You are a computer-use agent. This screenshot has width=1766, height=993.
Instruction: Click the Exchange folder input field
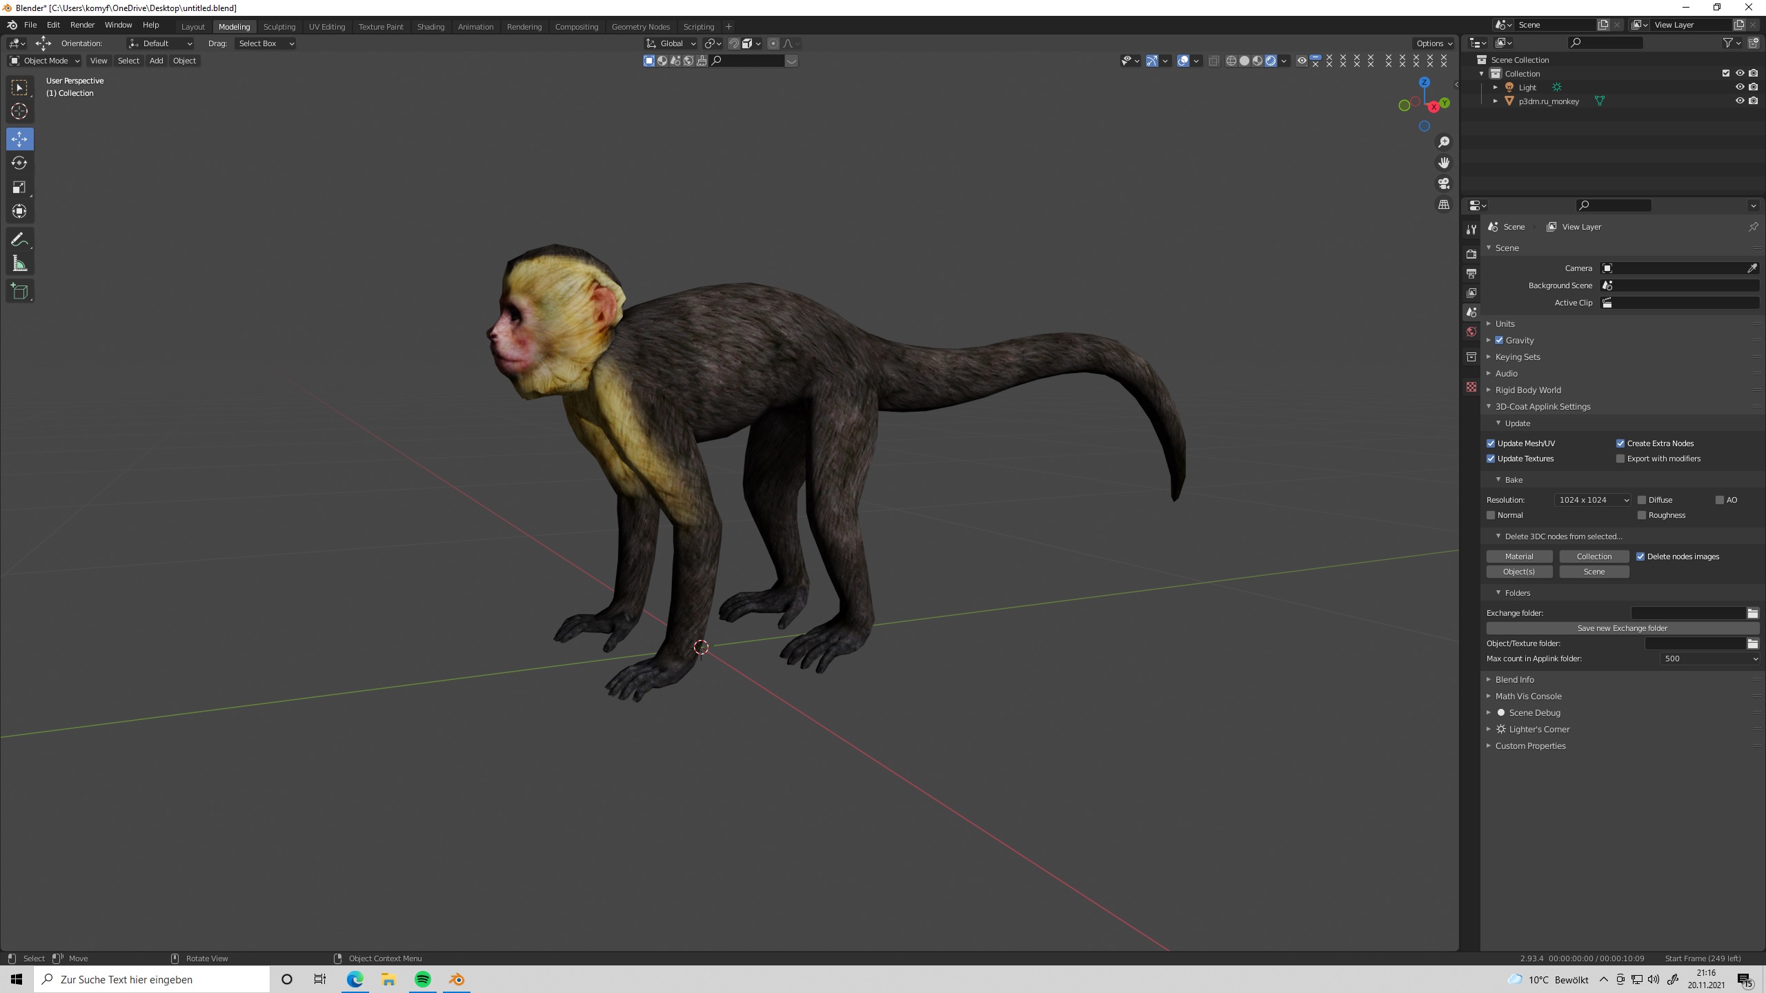click(x=1687, y=613)
